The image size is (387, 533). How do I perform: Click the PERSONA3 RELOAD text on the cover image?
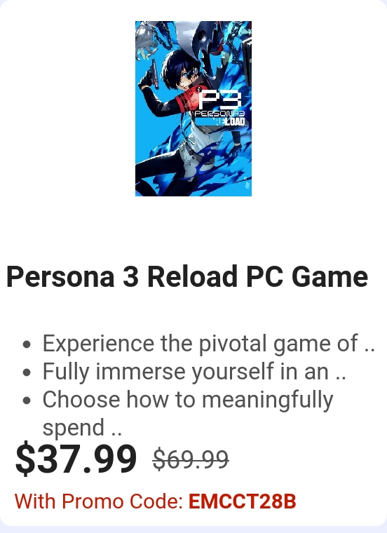pyautogui.click(x=219, y=118)
